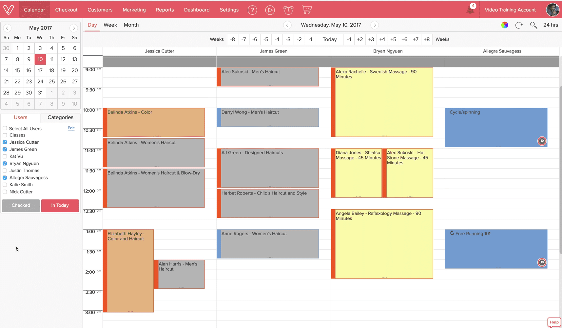Open the shopping cart icon
The image size is (562, 328).
tap(307, 10)
